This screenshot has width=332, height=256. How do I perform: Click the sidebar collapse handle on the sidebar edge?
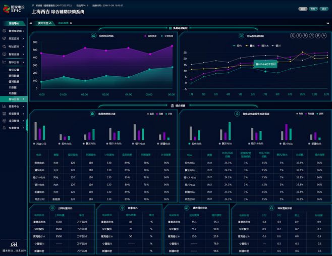click(27, 125)
